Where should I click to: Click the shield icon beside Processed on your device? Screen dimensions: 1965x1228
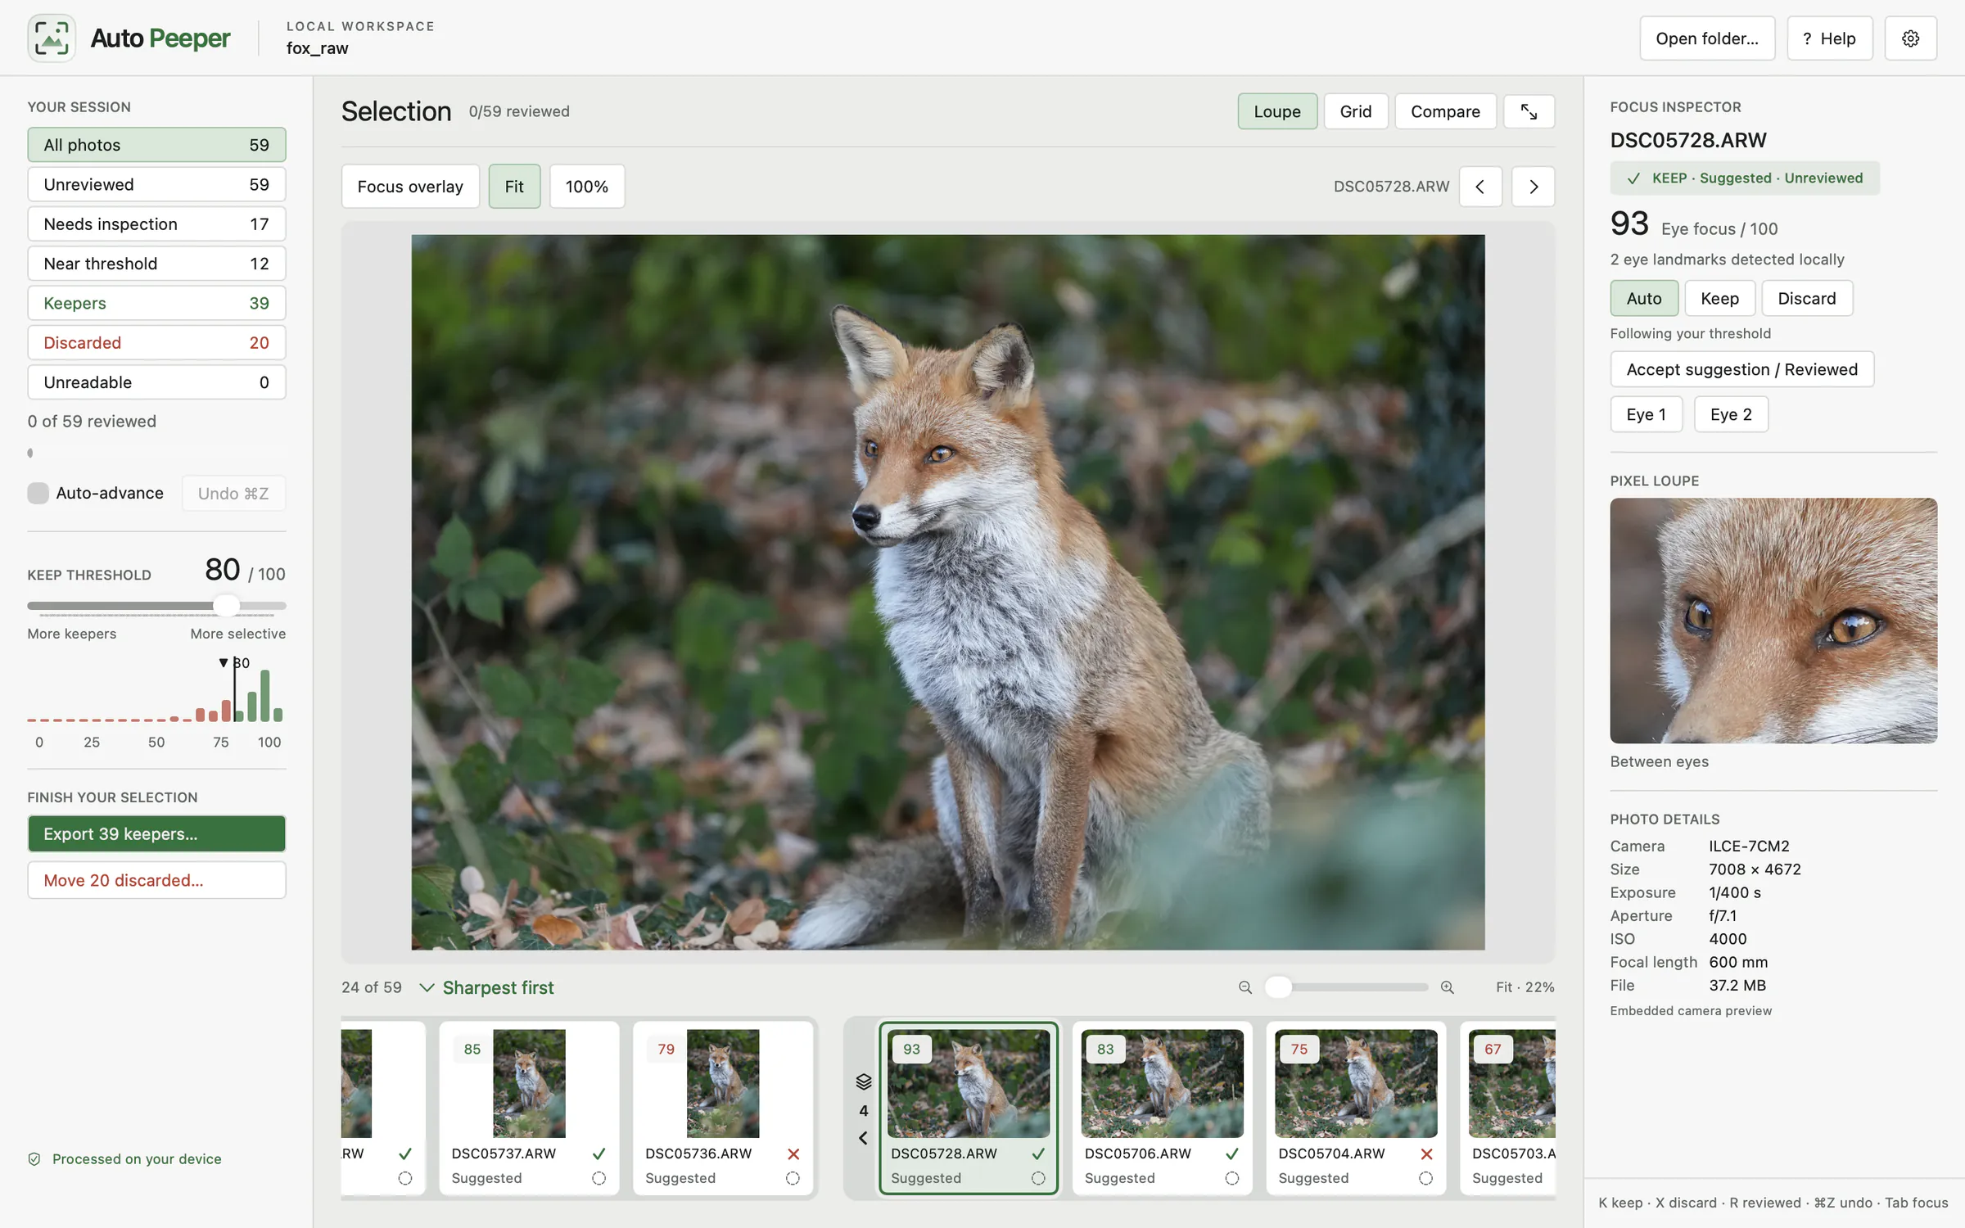point(34,1158)
